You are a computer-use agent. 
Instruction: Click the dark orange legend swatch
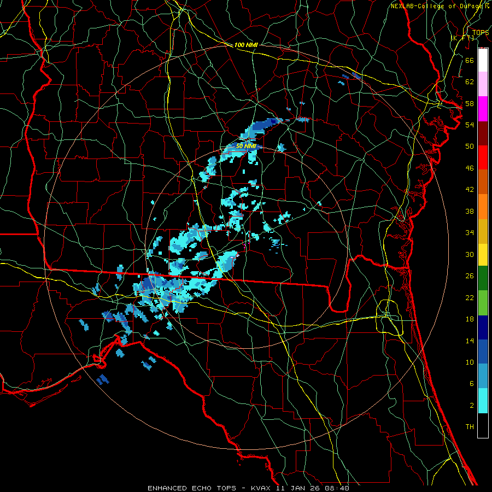pos(483,181)
